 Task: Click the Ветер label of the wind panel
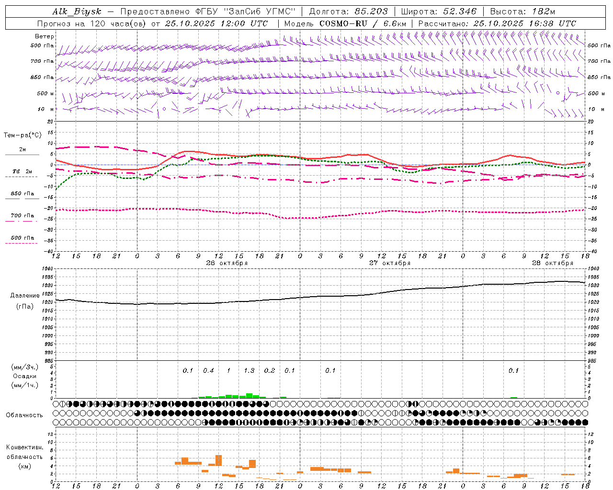(x=45, y=36)
